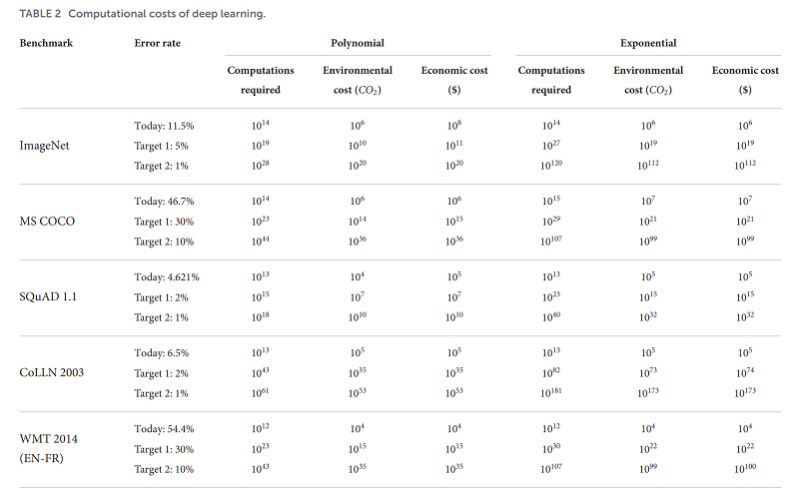The width and height of the screenshot is (799, 493).
Task: Click "Economic cost ($)" under Polynomial
Action: coord(454,80)
